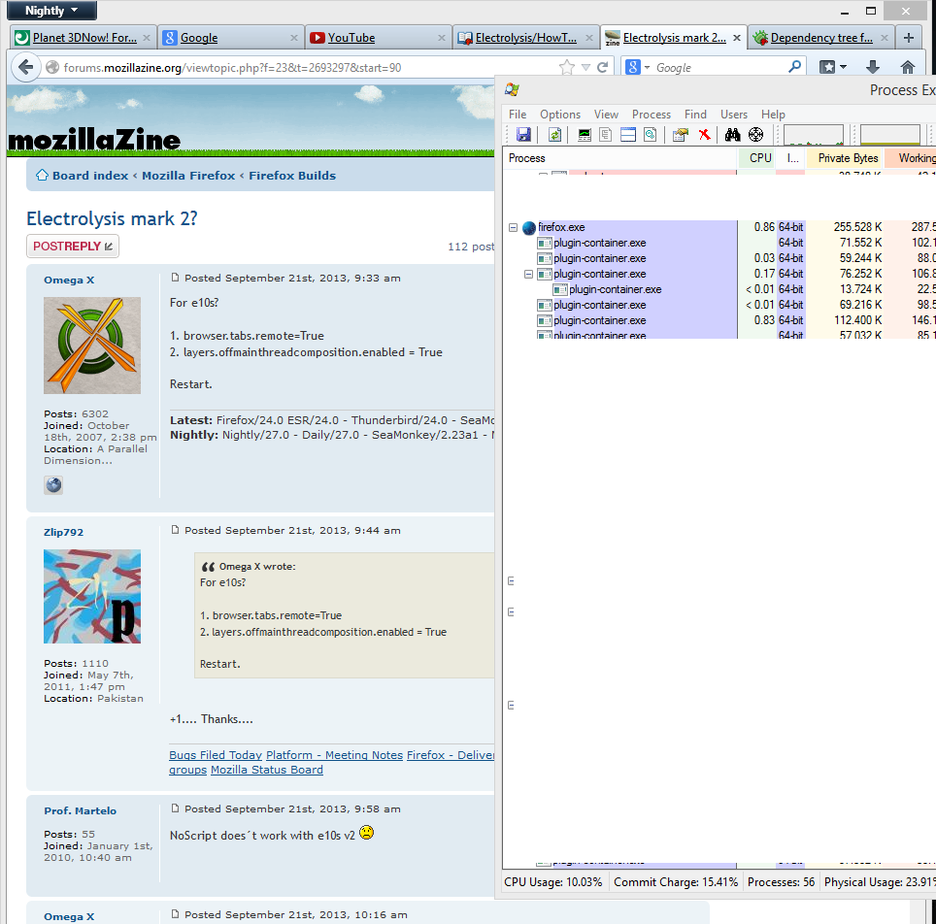Viewport: 936px width, 924px height.
Task: Toggle the lower pane icon
Action: [x=628, y=134]
